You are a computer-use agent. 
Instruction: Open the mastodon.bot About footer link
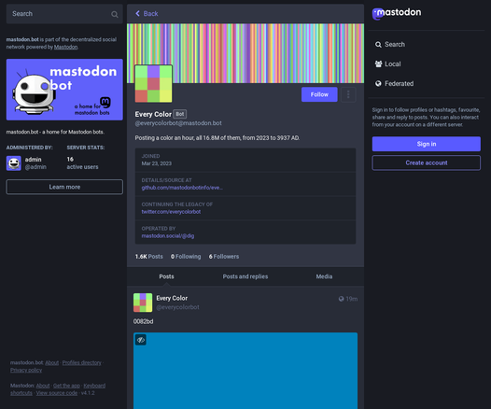click(x=51, y=362)
